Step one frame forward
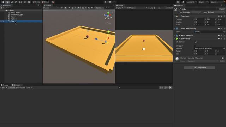The height and width of the screenshot is (127, 226). pos(114,2)
